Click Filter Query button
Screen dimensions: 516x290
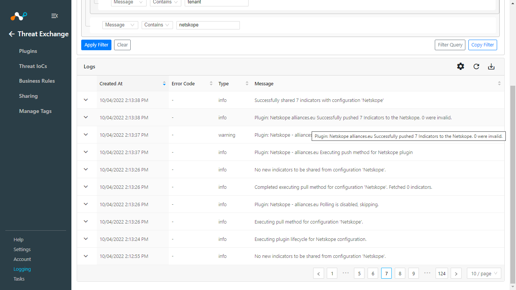point(450,45)
